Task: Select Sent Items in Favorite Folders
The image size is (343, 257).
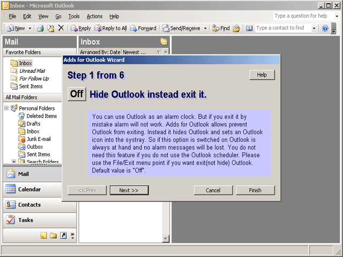Action: tap(27, 86)
